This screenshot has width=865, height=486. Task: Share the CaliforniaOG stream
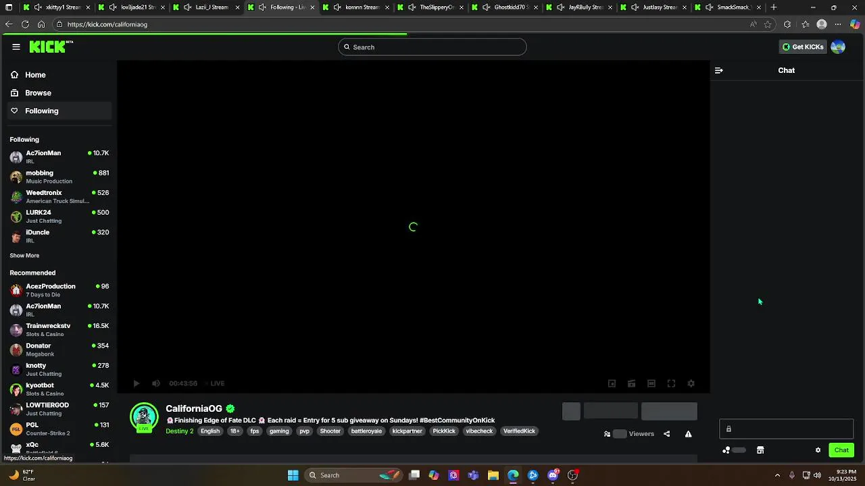667,434
